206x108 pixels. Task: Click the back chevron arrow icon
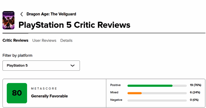click(x=22, y=14)
